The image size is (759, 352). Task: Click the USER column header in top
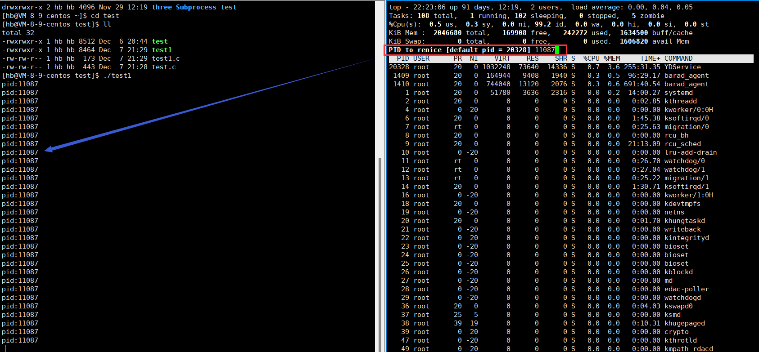tap(421, 58)
